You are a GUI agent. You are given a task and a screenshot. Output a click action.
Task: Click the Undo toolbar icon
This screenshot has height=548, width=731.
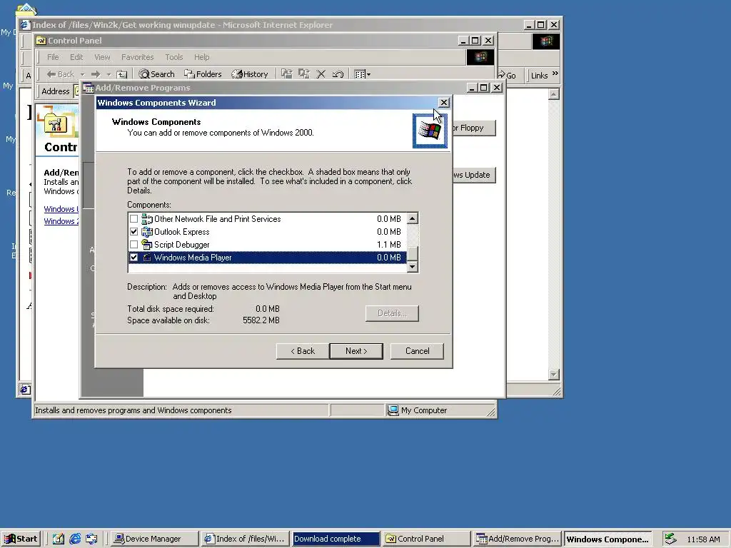[338, 74]
